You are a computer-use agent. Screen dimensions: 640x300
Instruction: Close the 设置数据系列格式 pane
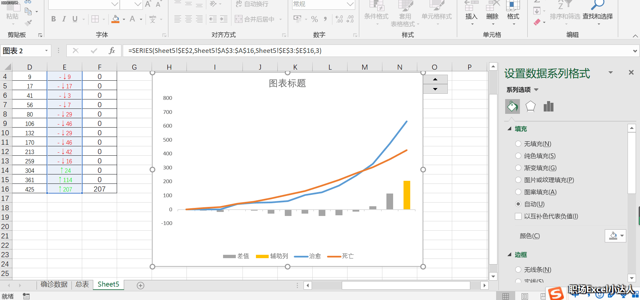tap(631, 72)
